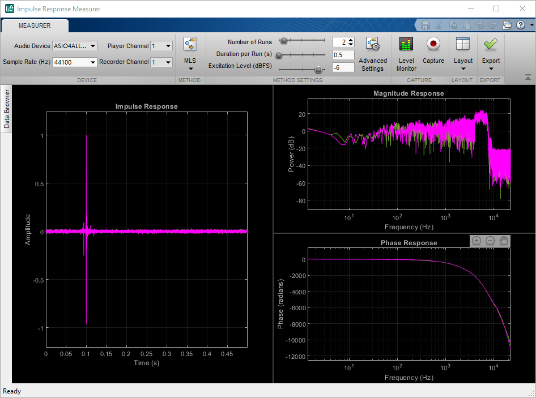Click the Excitation Level slider handle
The height and width of the screenshot is (398, 536).
tap(318, 69)
